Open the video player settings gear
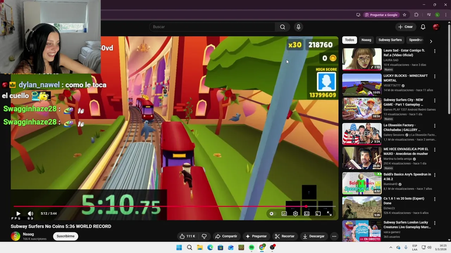The image size is (451, 253). click(295, 213)
